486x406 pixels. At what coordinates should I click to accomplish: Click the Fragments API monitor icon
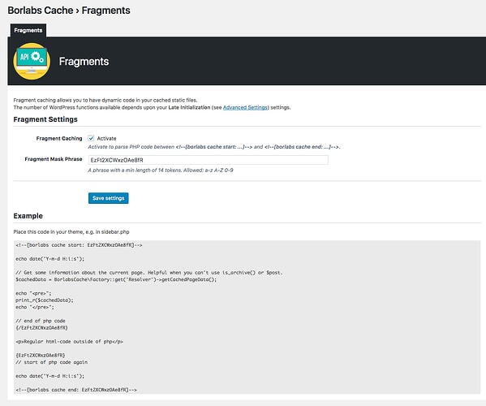[x=32, y=61]
